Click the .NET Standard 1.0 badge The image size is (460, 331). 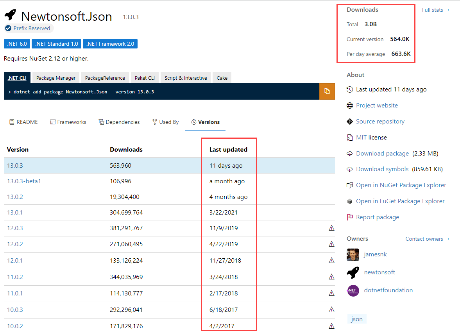tap(56, 44)
